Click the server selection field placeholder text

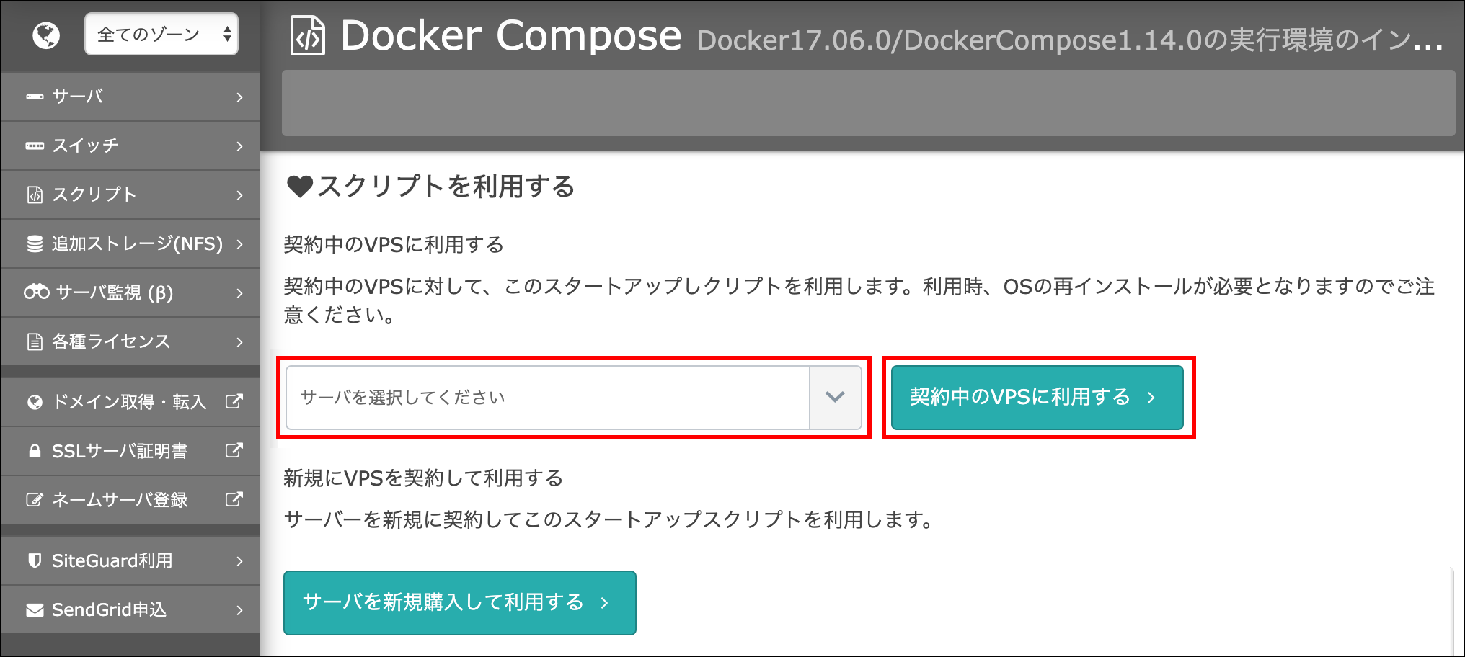pyautogui.click(x=402, y=398)
